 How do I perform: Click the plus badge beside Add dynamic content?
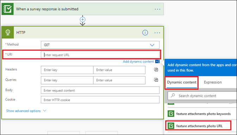pos(157,61)
